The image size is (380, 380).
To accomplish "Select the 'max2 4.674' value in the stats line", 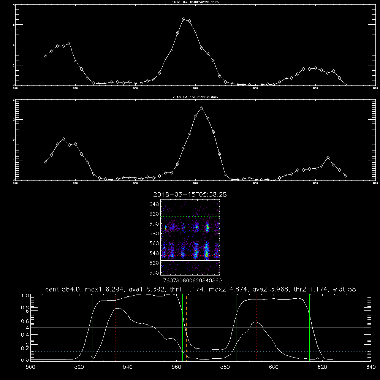I will pos(228,289).
